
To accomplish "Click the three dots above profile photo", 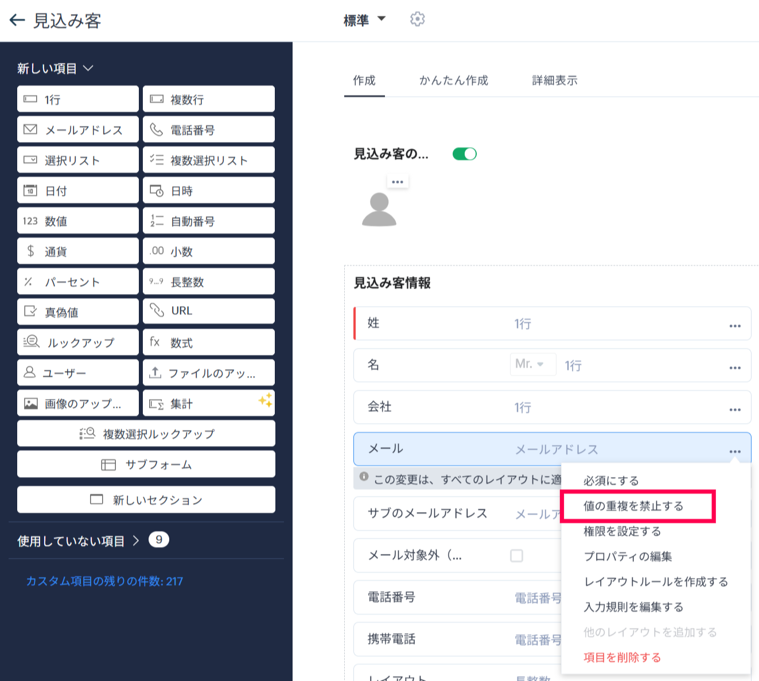I will coord(398,182).
